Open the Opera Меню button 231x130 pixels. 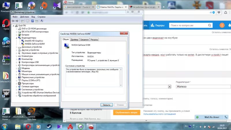tap(69, 2)
